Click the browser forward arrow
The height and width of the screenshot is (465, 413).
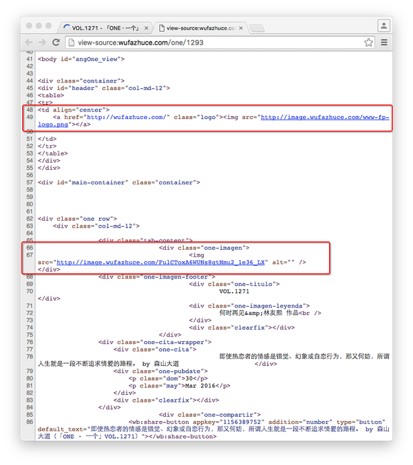pyautogui.click(x=42, y=42)
